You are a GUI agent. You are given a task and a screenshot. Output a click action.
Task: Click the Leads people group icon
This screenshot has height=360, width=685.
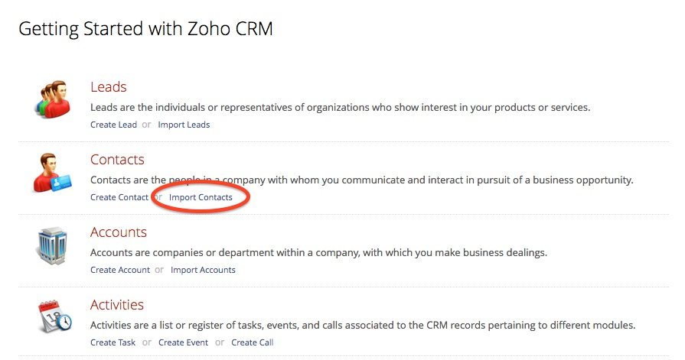(53, 99)
